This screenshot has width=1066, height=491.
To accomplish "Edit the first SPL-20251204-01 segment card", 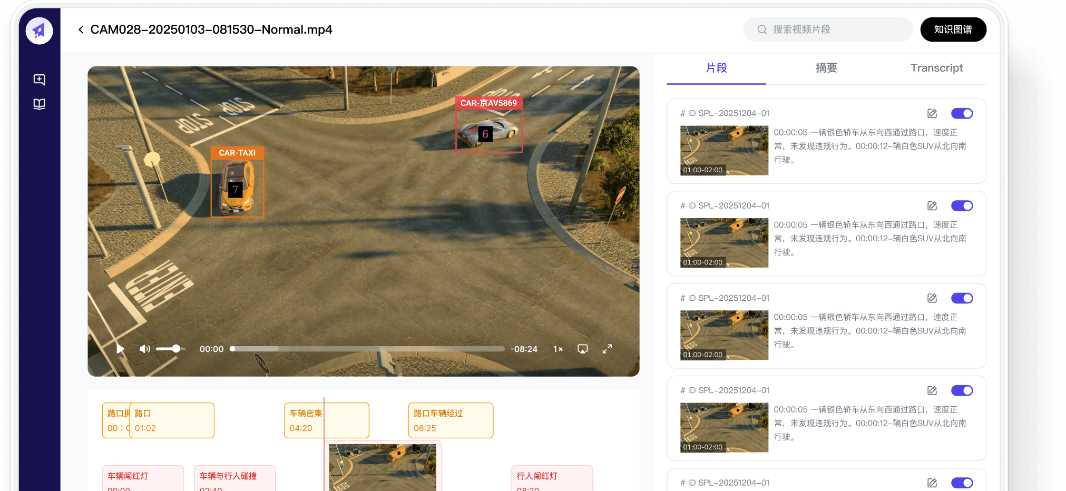I will (932, 113).
